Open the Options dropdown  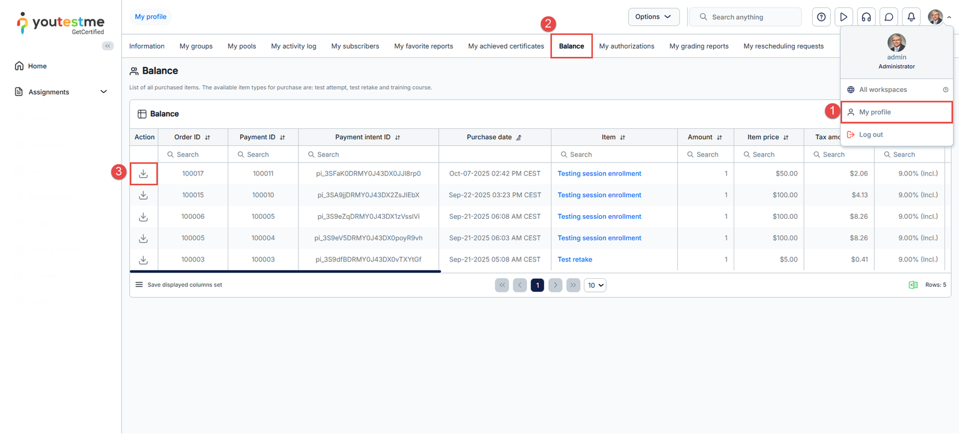click(653, 17)
